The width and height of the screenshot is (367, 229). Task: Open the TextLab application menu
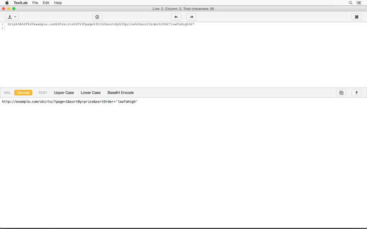pyautogui.click(x=21, y=3)
